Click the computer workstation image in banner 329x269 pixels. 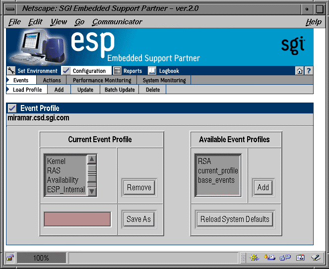click(38, 47)
